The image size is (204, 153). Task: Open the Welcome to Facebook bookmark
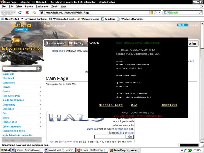62,19
